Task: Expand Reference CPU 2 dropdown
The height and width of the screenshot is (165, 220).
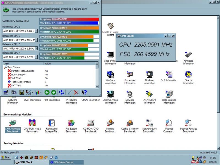Action: [36, 40]
